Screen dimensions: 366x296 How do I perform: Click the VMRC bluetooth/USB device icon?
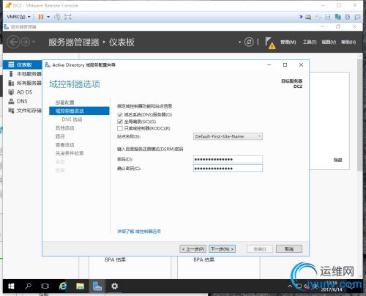click(348, 17)
